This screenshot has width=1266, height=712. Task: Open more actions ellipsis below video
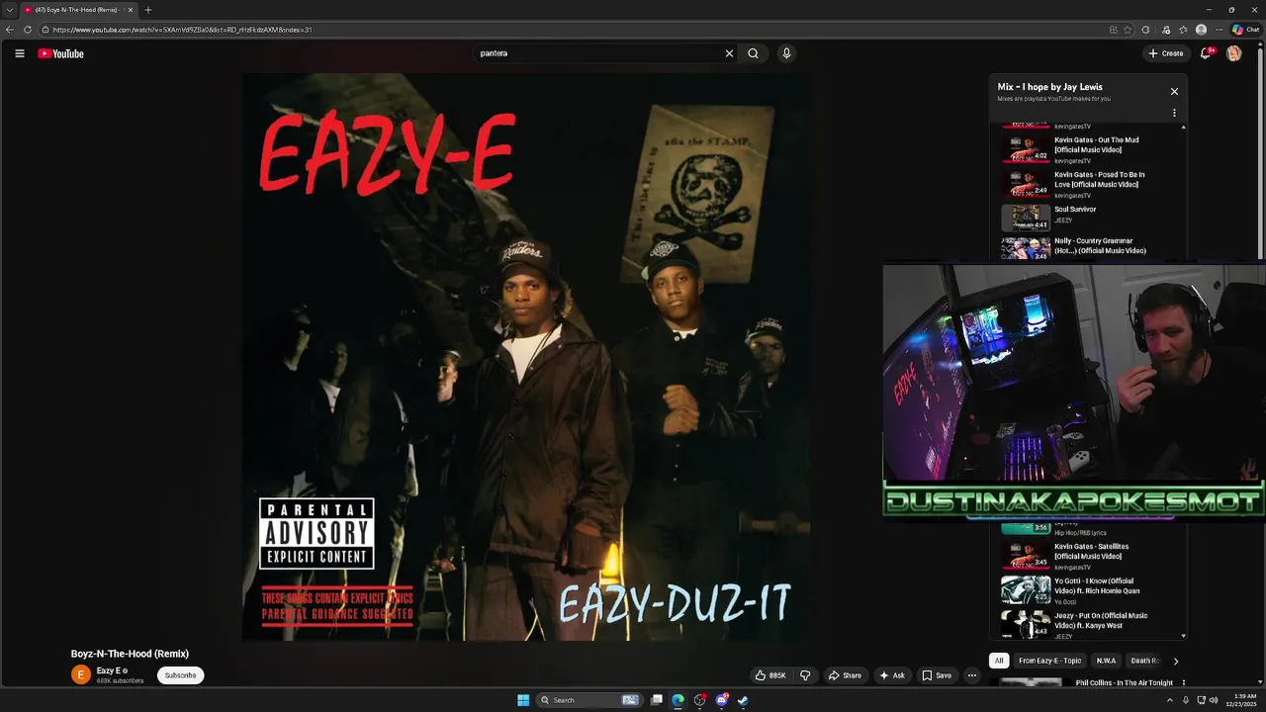[971, 675]
